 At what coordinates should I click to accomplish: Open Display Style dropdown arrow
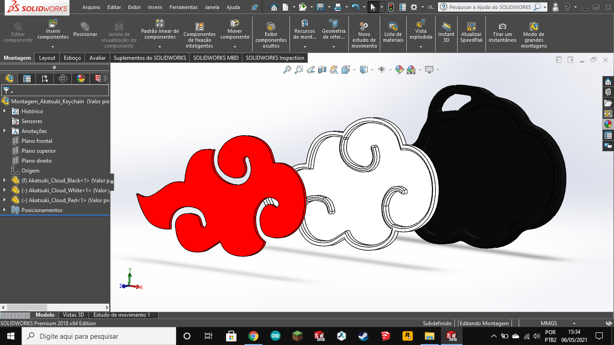[x=372, y=70]
